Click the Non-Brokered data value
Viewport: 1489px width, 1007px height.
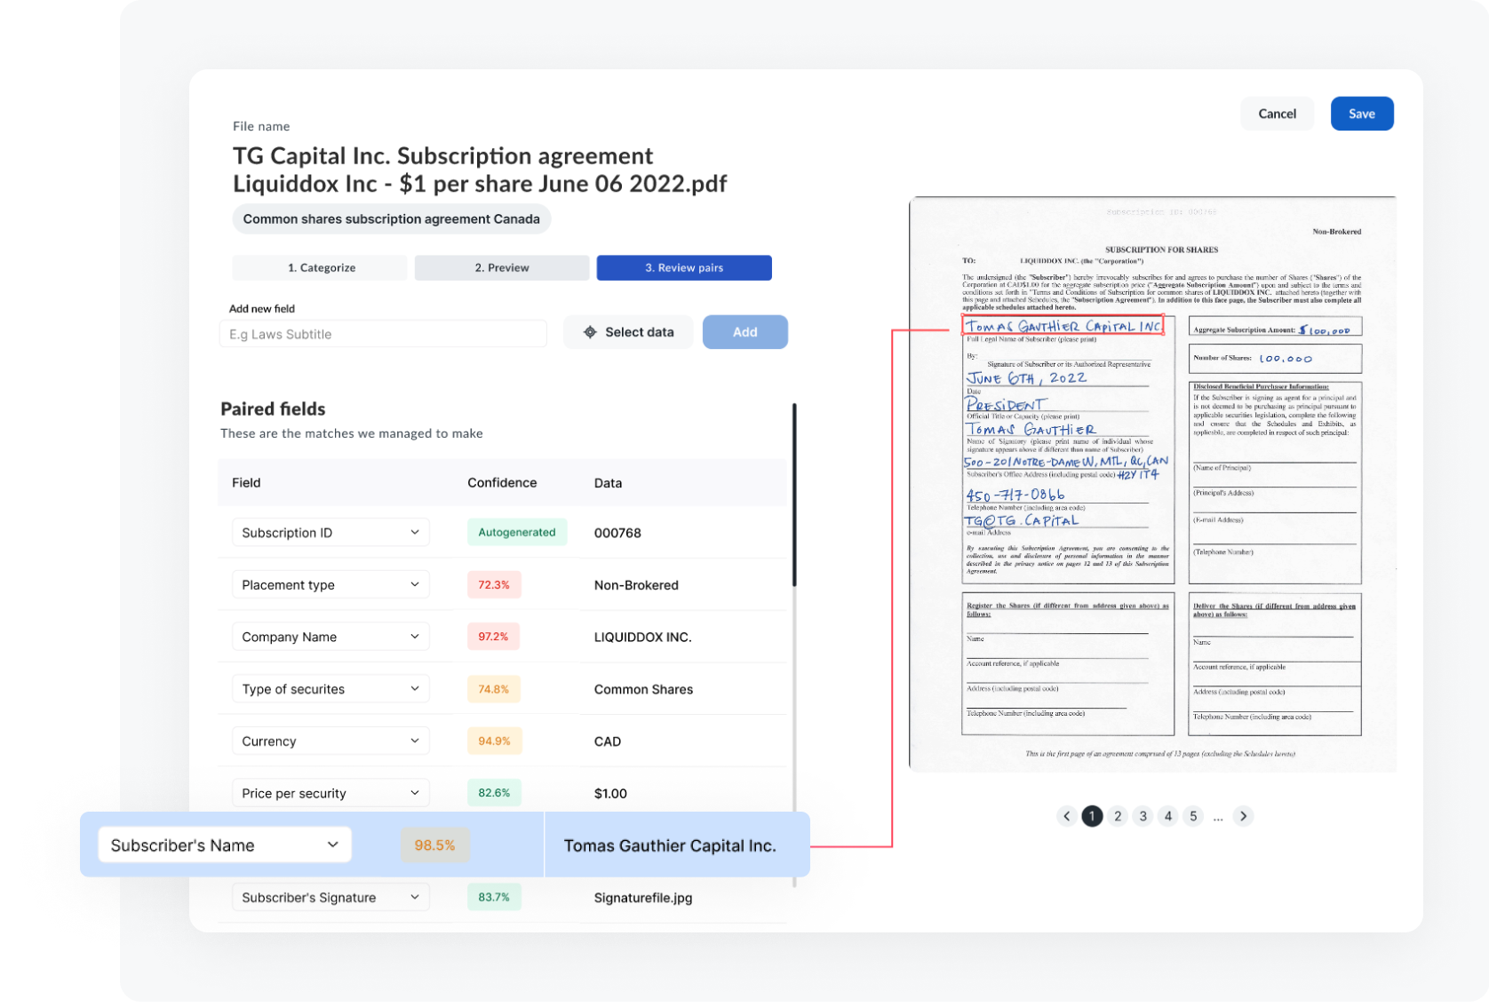(x=636, y=585)
